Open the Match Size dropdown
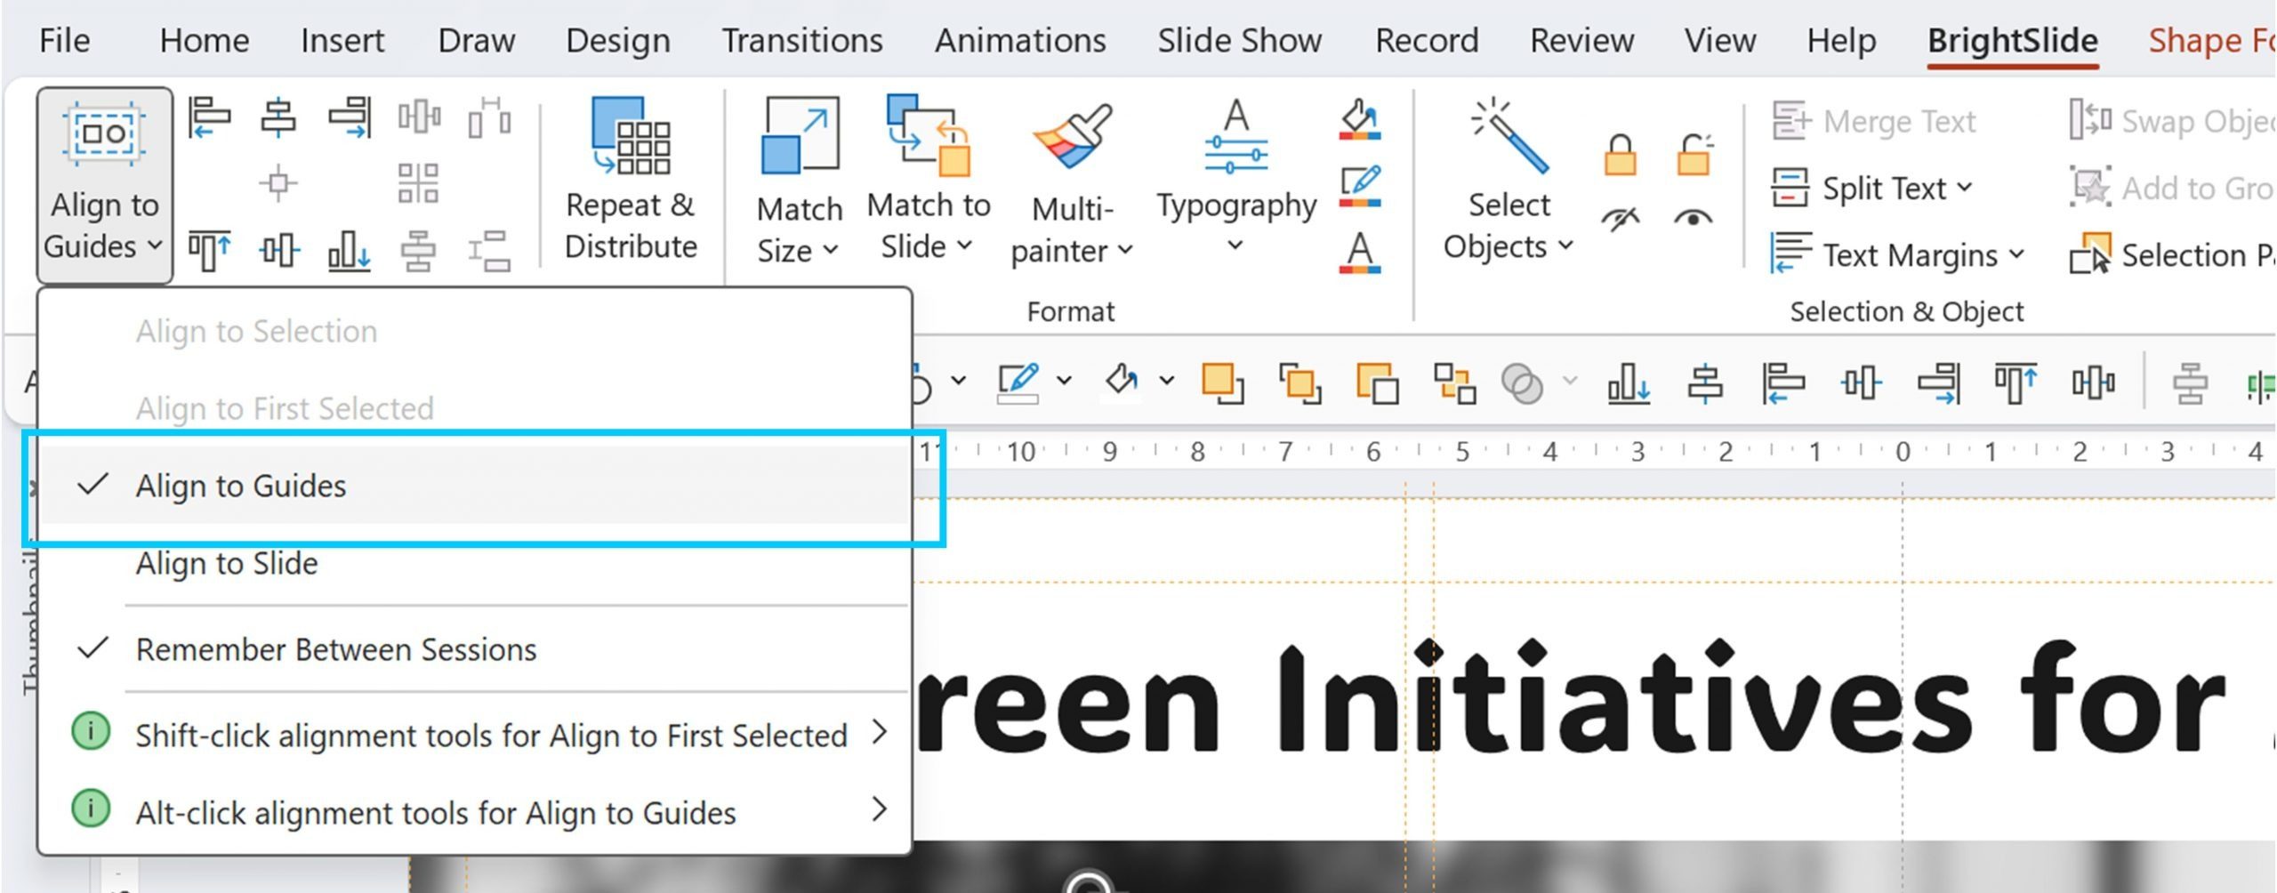 coord(799,229)
